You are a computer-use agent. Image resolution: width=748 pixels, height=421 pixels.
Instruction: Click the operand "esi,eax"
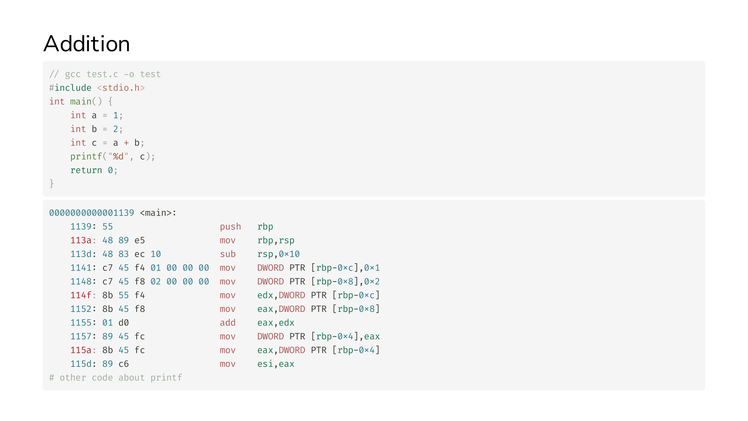pos(276,364)
